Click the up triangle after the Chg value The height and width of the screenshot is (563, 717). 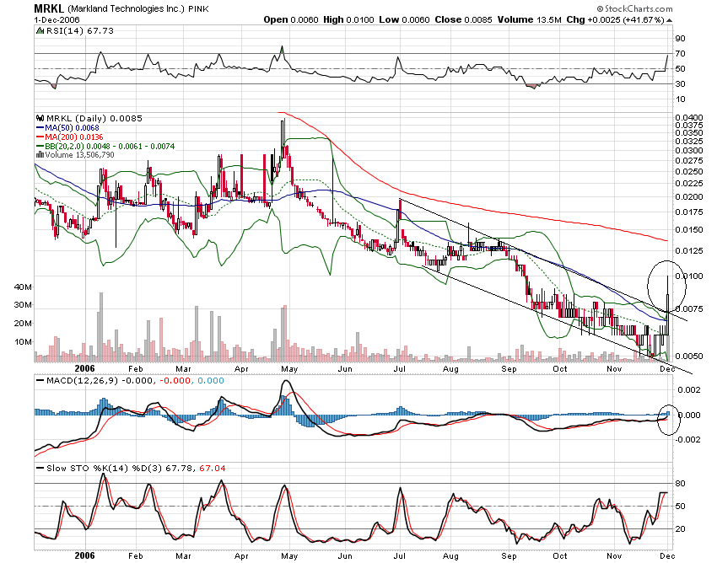tap(670, 20)
